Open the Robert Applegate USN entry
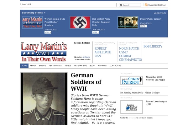The height and width of the screenshot is (125, 188). coord(103,52)
